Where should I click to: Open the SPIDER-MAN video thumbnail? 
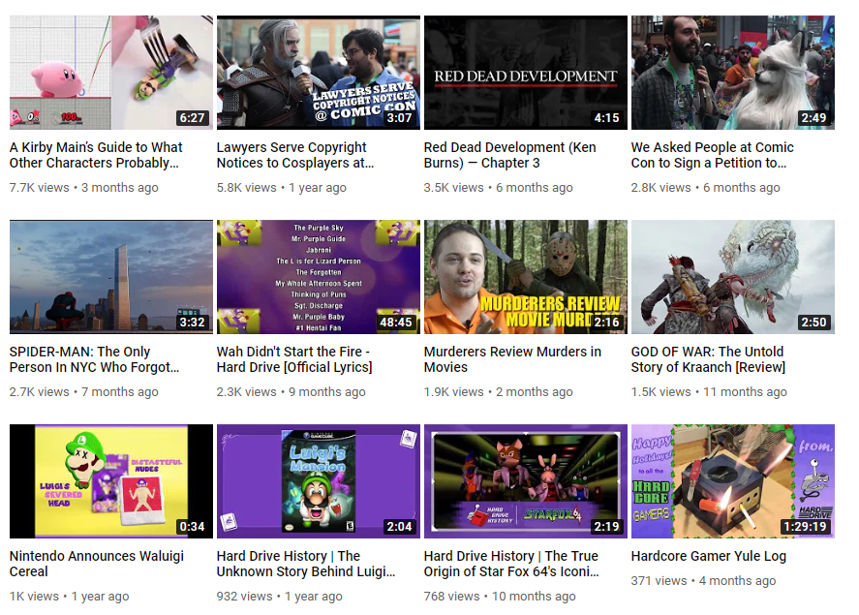point(111,277)
